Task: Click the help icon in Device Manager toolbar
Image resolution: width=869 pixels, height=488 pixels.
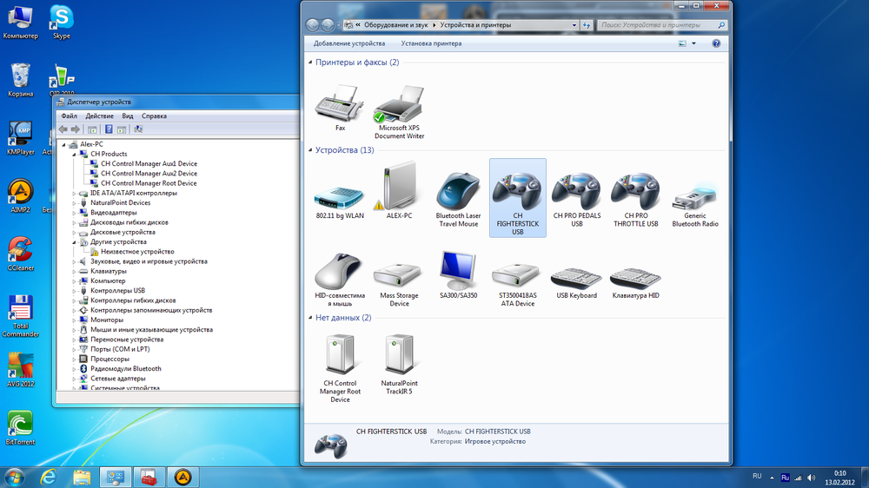Action: click(109, 129)
